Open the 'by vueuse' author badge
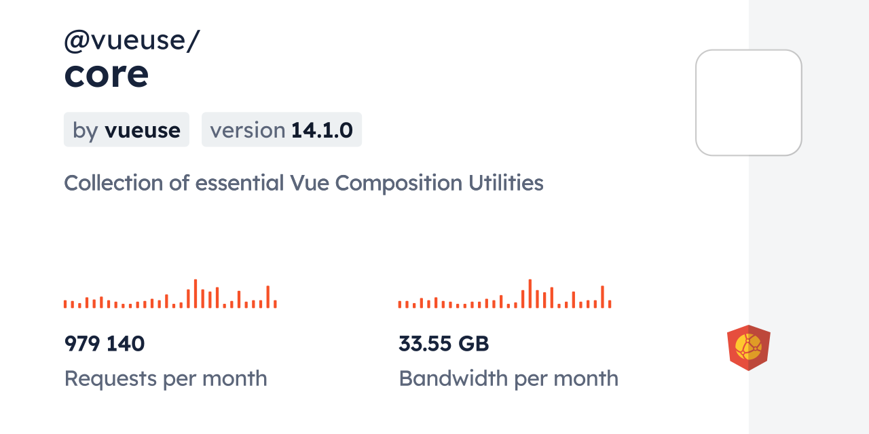This screenshot has width=869, height=434. (x=126, y=130)
